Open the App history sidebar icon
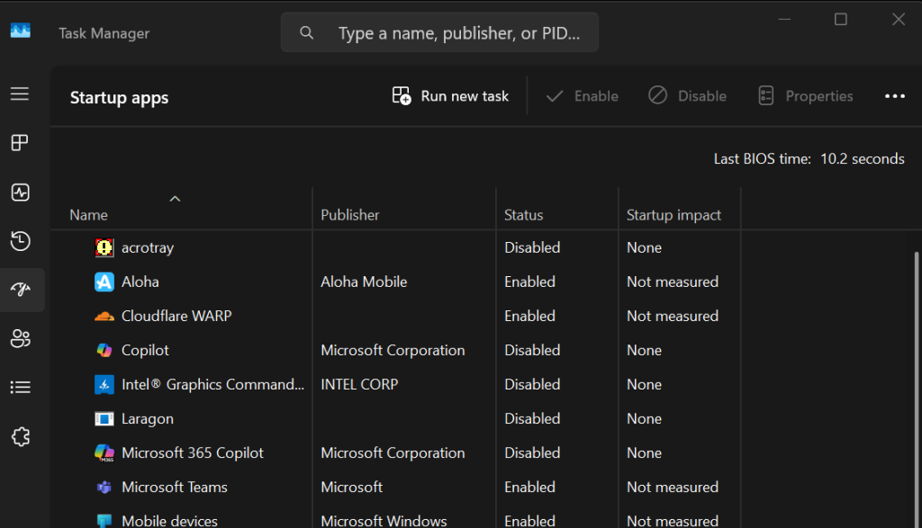 pyautogui.click(x=20, y=241)
